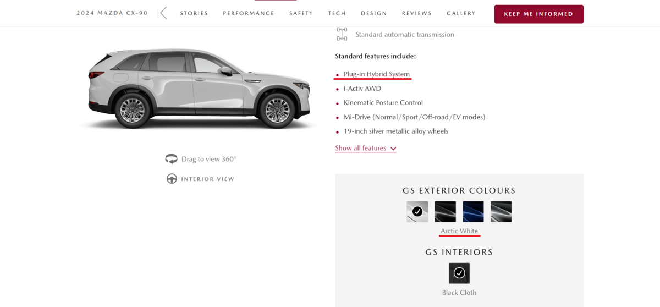Viewport: 660px width, 307px height.
Task: Click the 360° rotate icon
Action: [x=171, y=159]
